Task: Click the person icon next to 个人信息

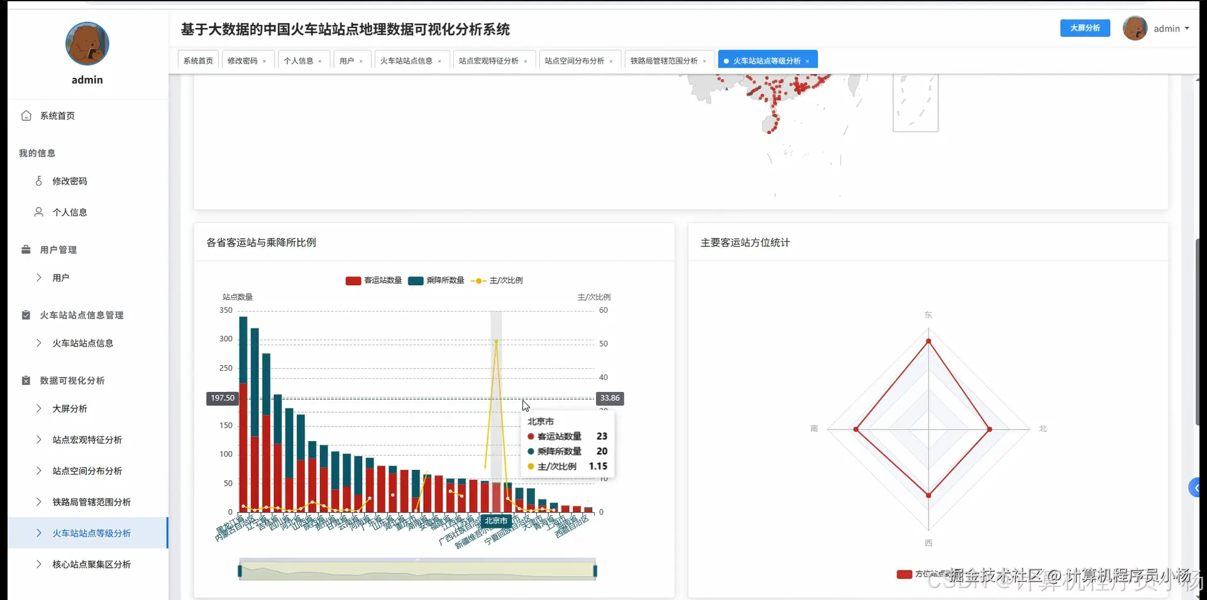Action: click(x=39, y=212)
